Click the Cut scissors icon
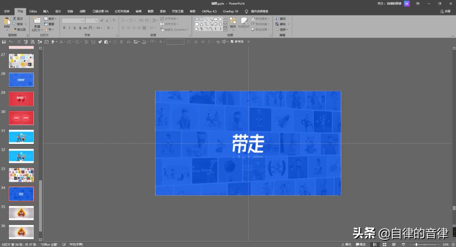The height and width of the screenshot is (247, 456). click(14, 19)
